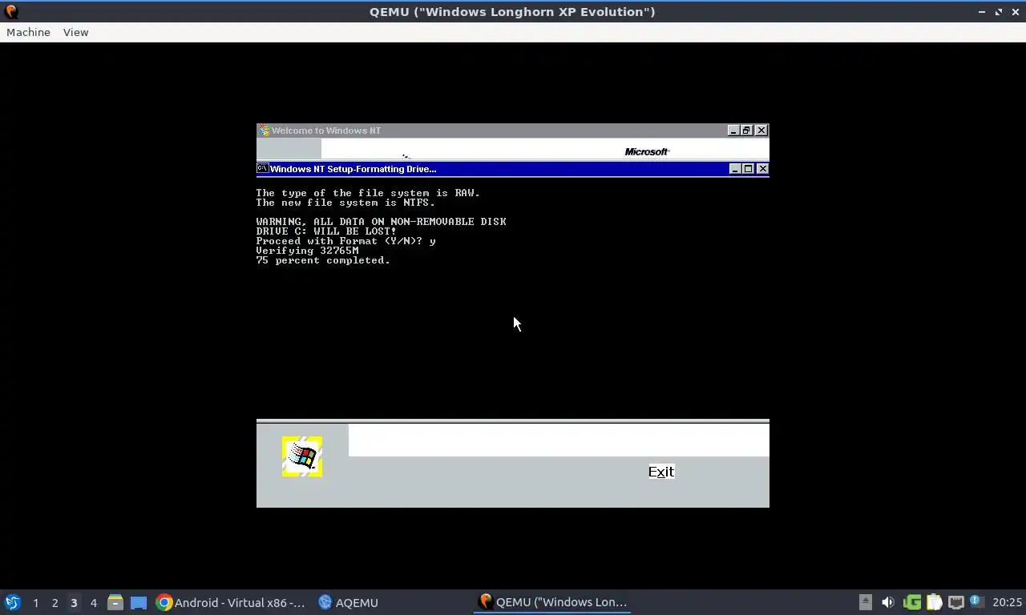The width and height of the screenshot is (1026, 615).
Task: Click the removable media eject tray icon
Action: click(x=865, y=602)
